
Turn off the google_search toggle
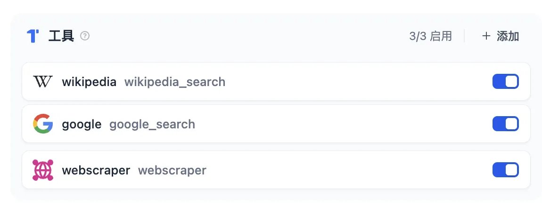pyautogui.click(x=505, y=124)
